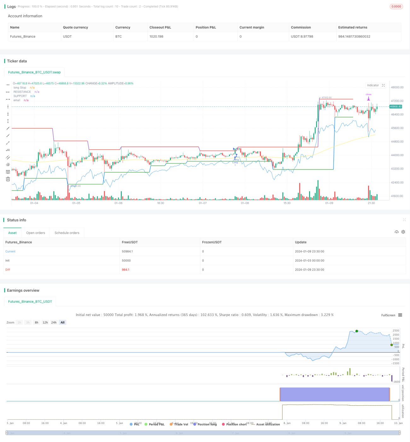Viewport: 410px width, 442px height.
Task: Toggle the Asset utilization series legend
Action: pos(266,424)
